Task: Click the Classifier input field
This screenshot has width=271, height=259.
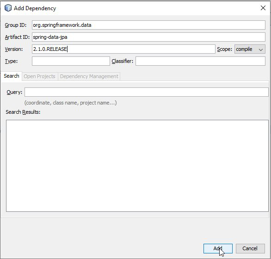Action: [200, 61]
